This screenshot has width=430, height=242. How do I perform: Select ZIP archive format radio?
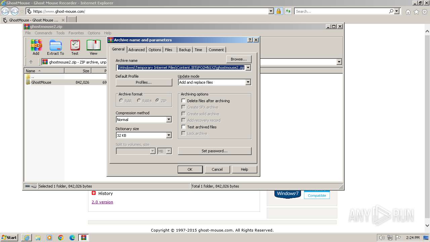(x=157, y=100)
